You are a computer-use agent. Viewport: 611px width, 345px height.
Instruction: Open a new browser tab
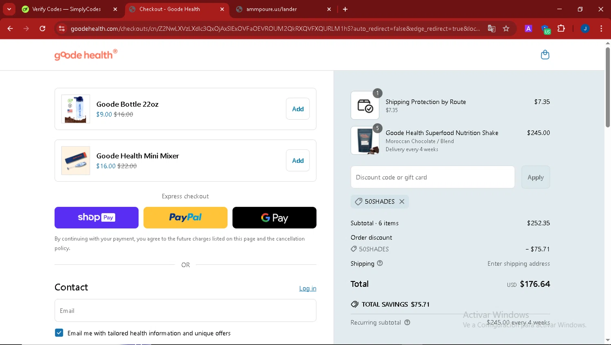[345, 9]
